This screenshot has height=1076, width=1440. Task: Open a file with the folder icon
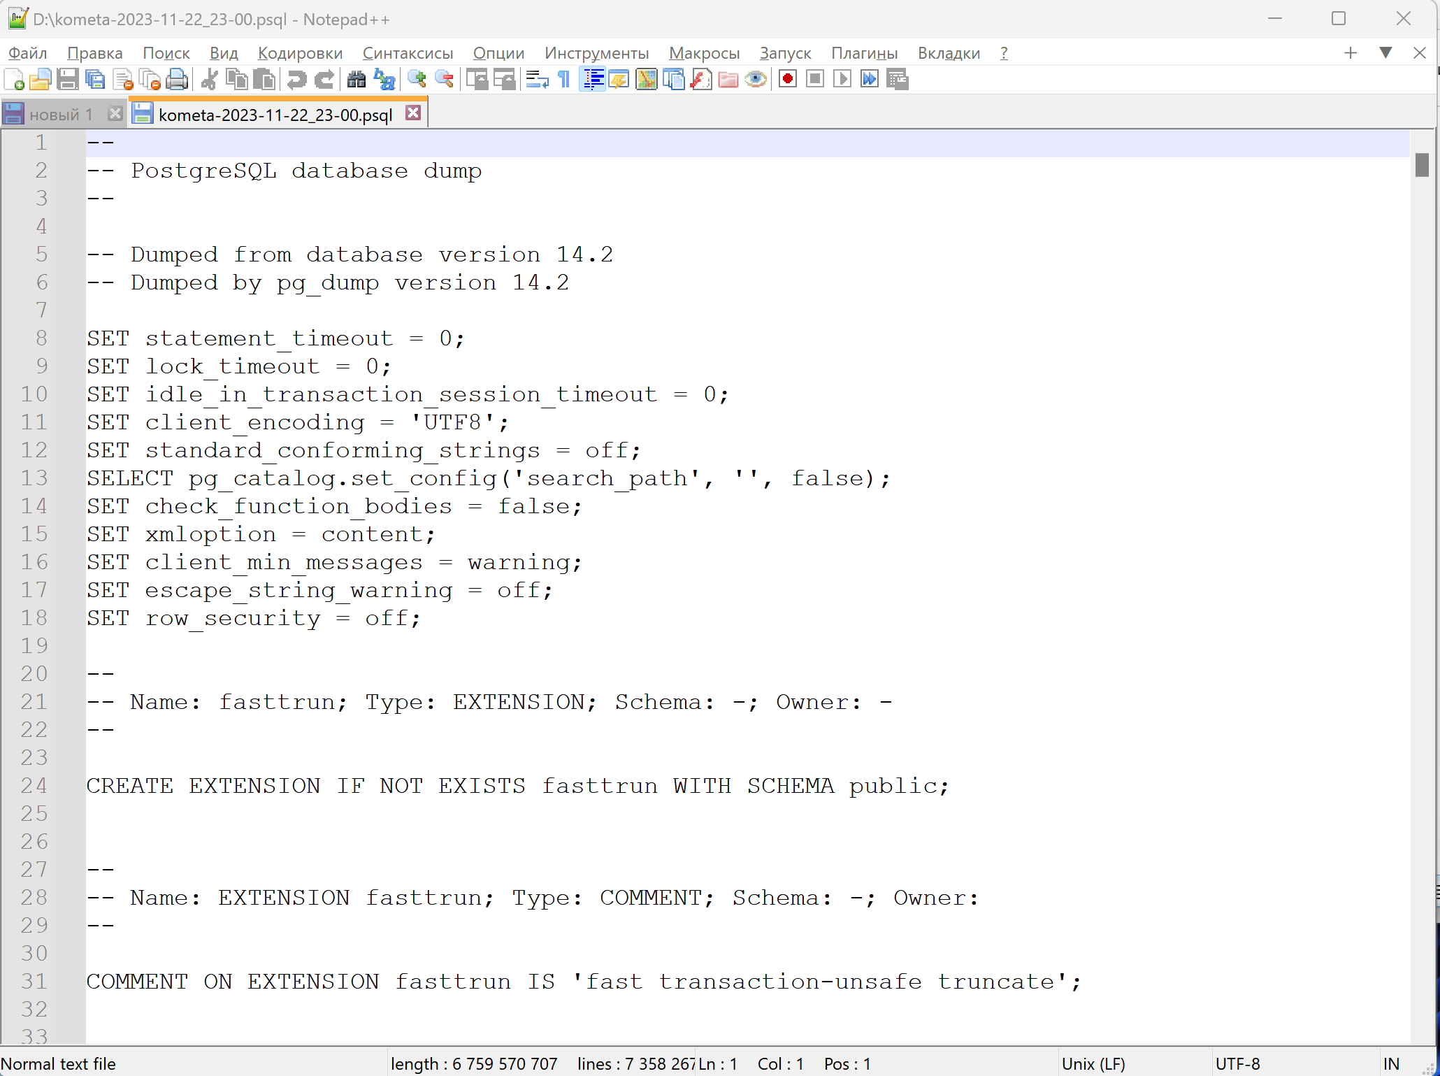(x=41, y=80)
